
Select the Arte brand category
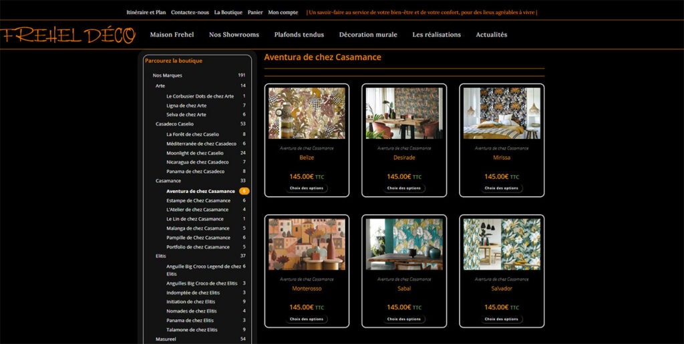[x=160, y=86]
